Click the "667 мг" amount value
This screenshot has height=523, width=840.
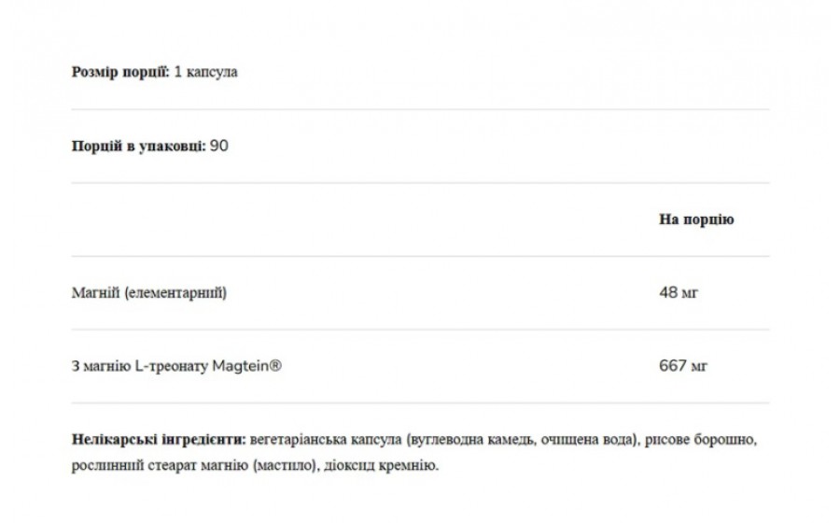(x=682, y=366)
